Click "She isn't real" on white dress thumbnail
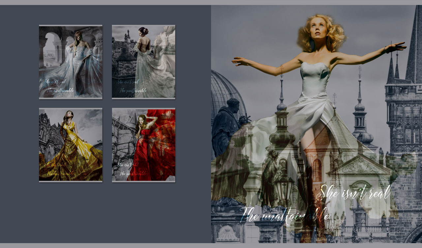 coord(128,81)
